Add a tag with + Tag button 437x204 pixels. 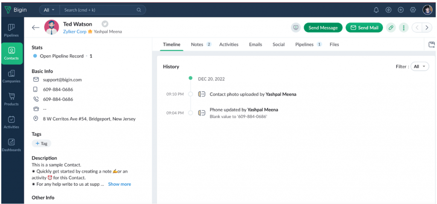tap(41, 143)
